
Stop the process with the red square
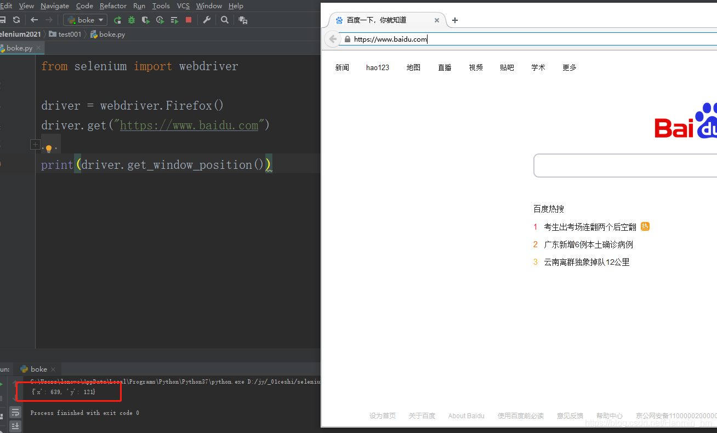(x=189, y=20)
